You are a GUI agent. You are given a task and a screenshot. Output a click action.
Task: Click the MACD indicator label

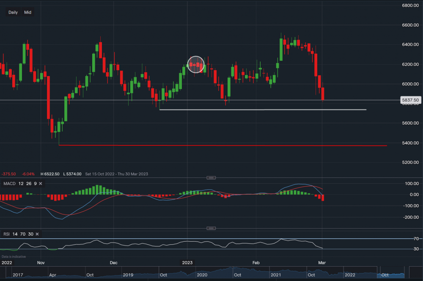(8, 183)
